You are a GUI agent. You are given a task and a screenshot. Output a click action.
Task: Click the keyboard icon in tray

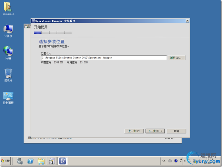170,161
